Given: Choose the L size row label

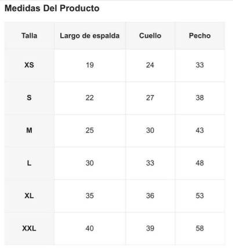Looking at the screenshot, I should coord(29,163).
